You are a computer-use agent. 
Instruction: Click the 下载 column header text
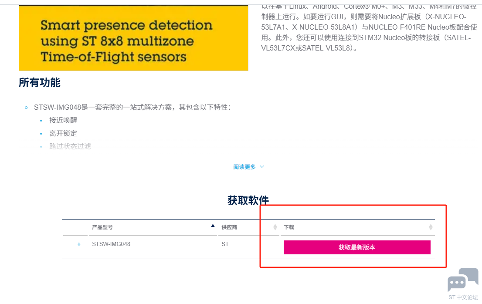289,227
